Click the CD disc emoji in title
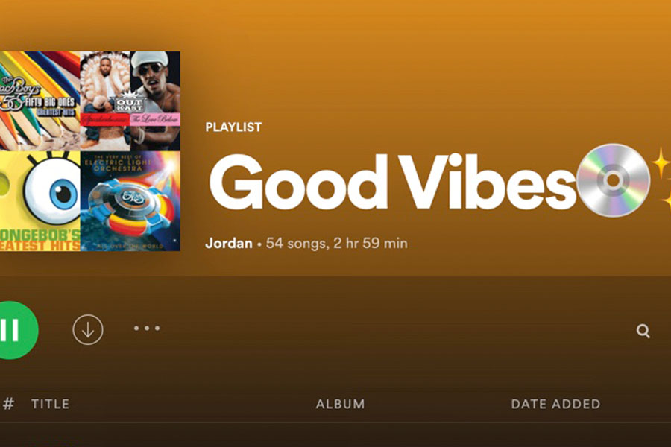This screenshot has width=671, height=447. [x=613, y=180]
